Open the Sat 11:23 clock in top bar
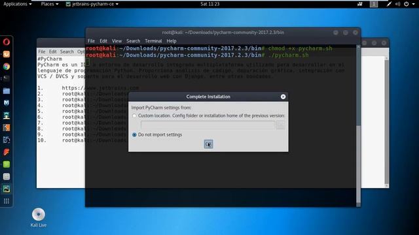Screen dimensions: 419x235 click(x=209, y=4)
